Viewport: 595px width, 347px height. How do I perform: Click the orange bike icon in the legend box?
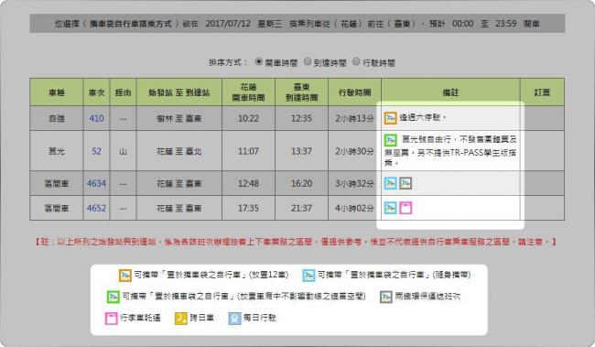(124, 276)
